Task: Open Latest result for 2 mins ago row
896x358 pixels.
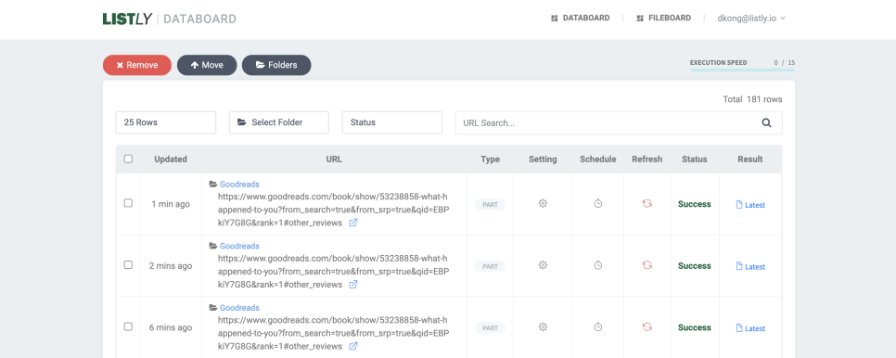Action: 750,266
